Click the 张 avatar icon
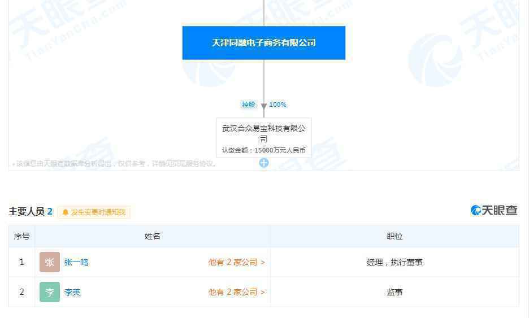The image size is (529, 318). [50, 262]
